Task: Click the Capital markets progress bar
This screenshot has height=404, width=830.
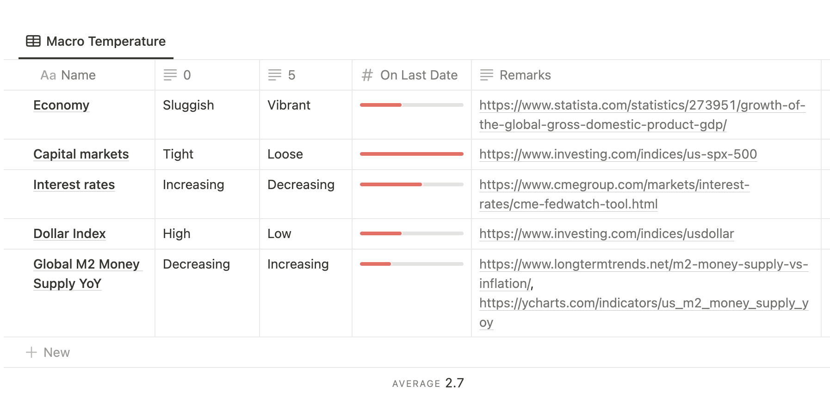Action: click(x=411, y=154)
